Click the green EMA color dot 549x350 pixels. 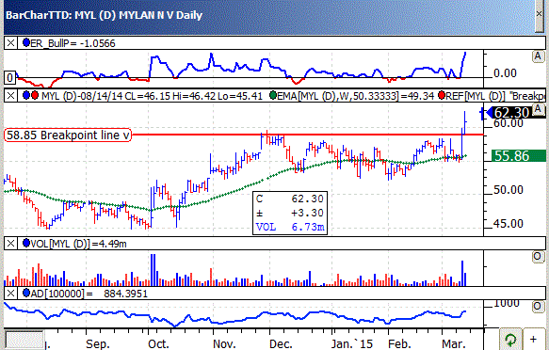273,95
